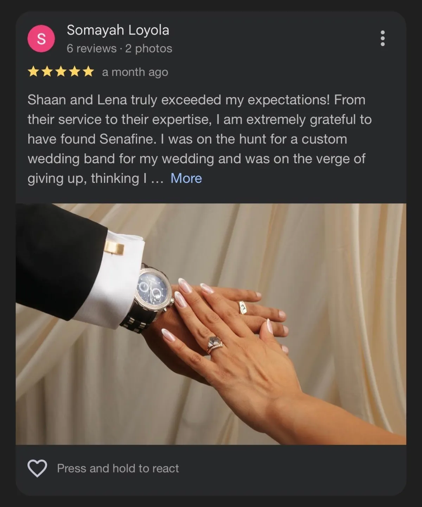
Task: View the reviewer's 6 reviews count
Action: 91,49
